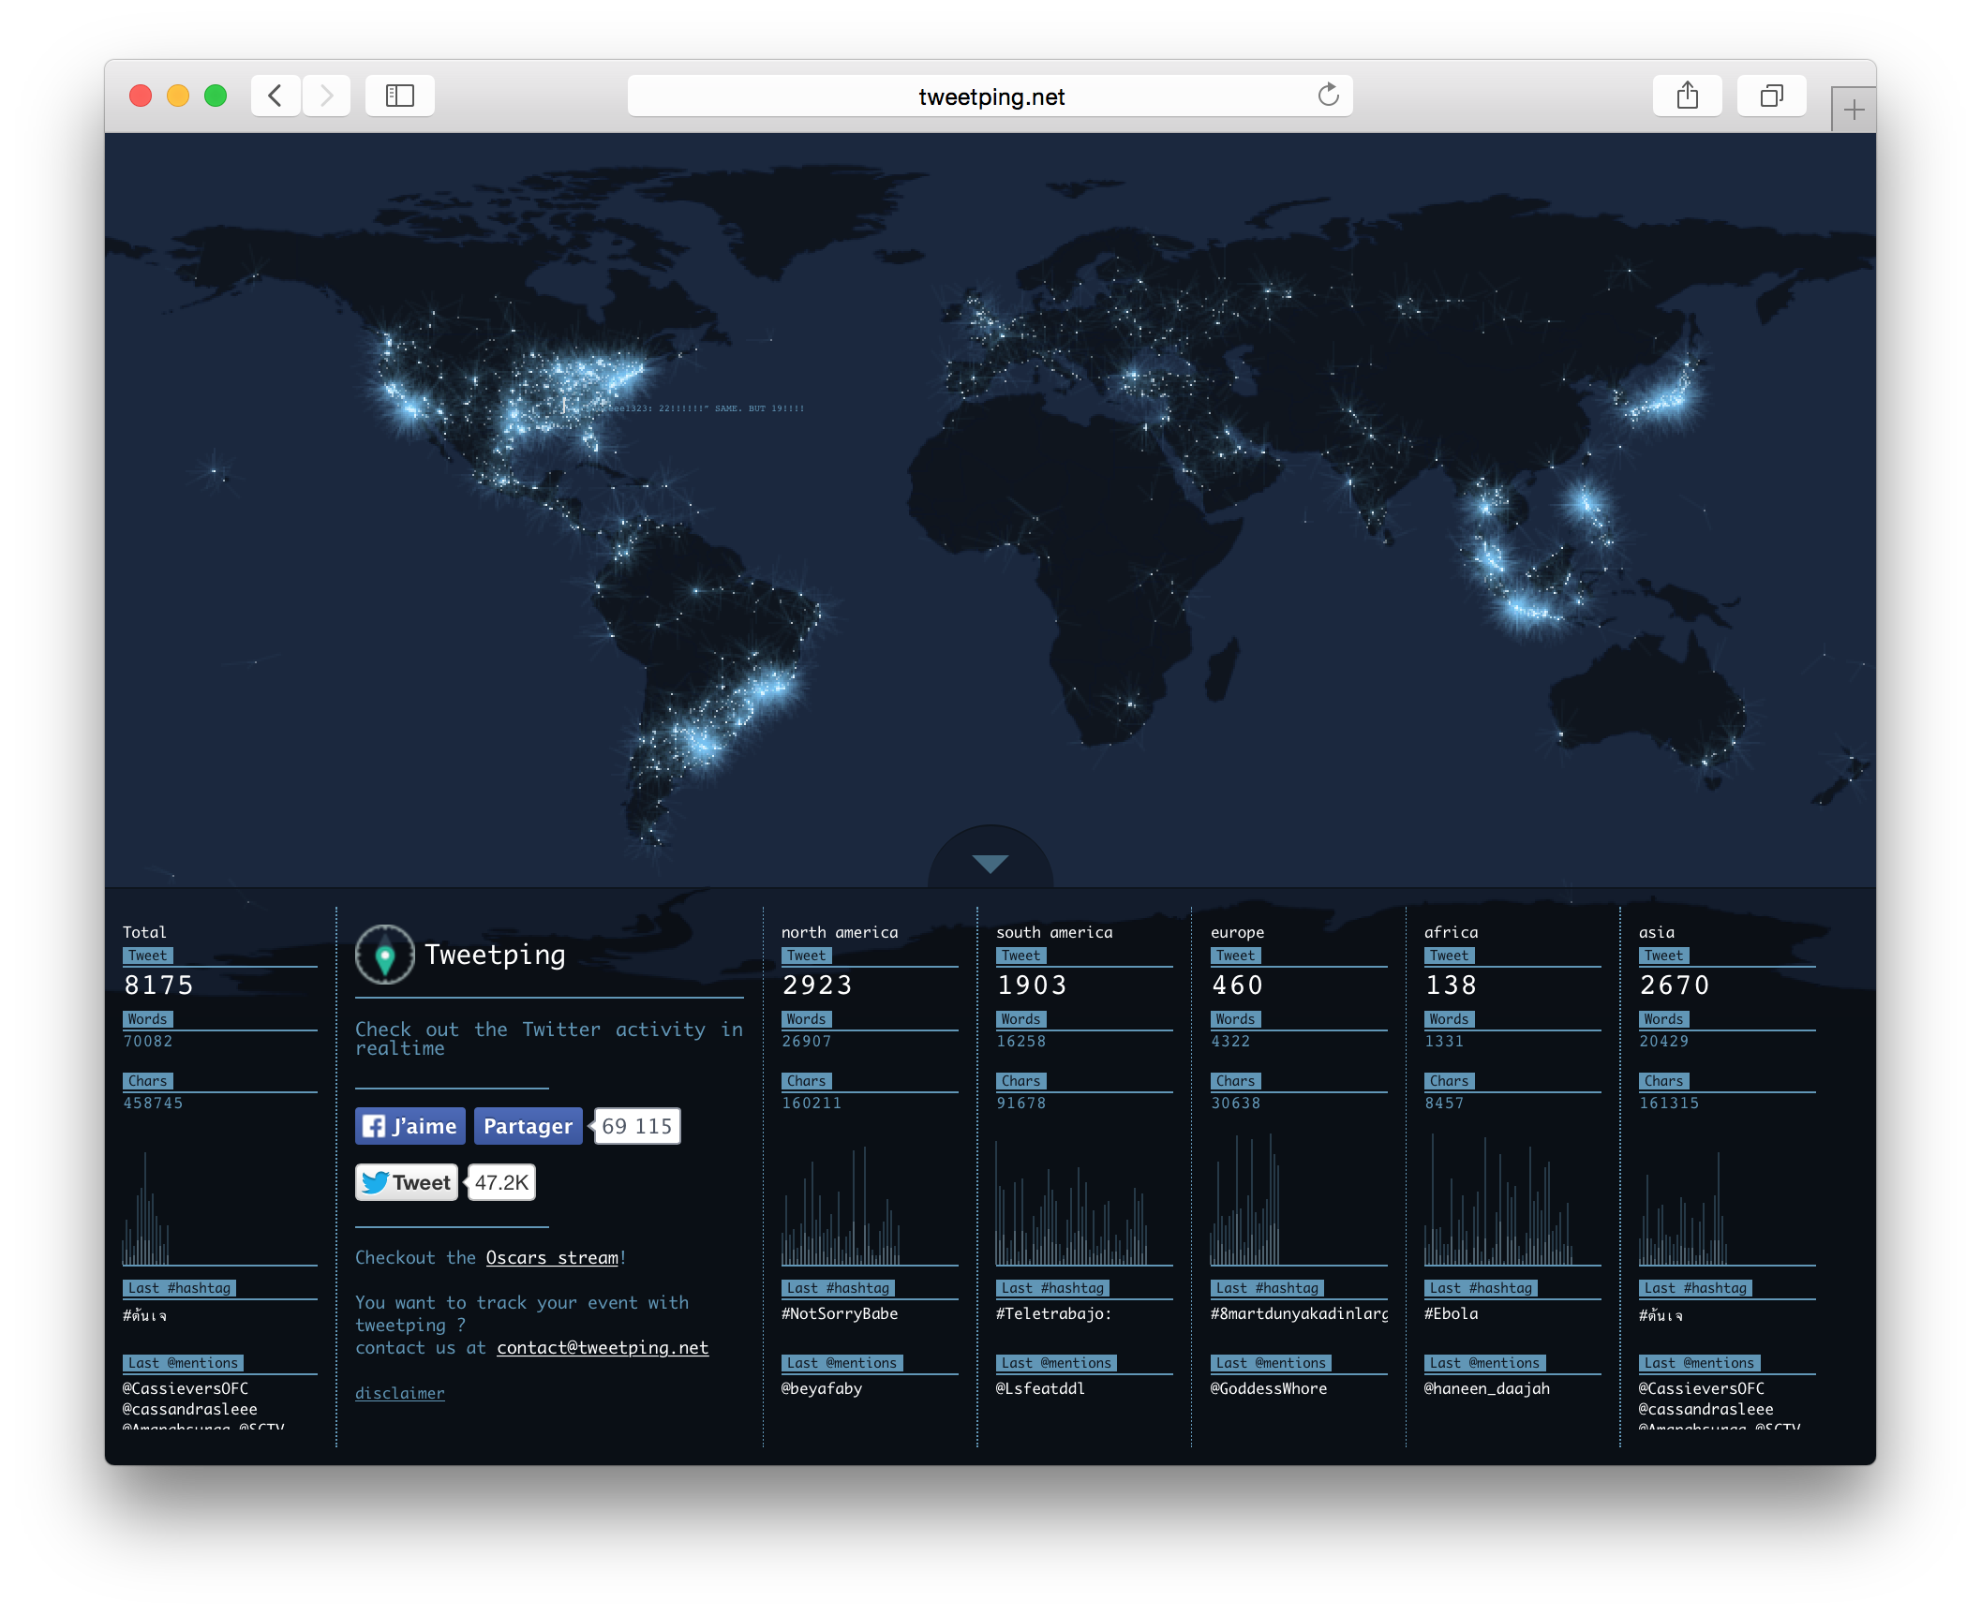
Task: Click the asia chars value 161315
Action: click(x=1669, y=1103)
